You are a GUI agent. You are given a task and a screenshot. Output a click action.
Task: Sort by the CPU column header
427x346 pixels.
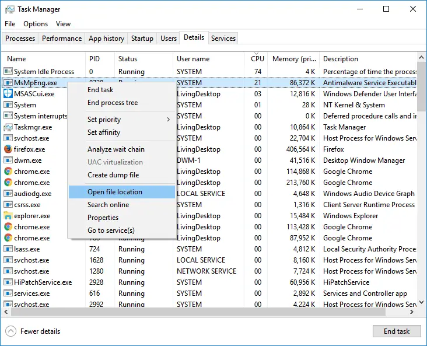click(256, 59)
